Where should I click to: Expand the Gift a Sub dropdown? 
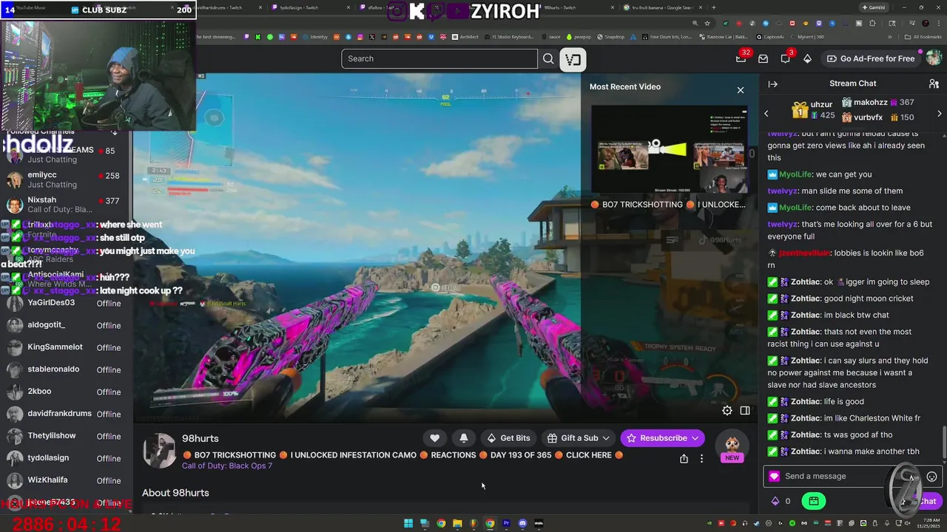[x=578, y=438]
